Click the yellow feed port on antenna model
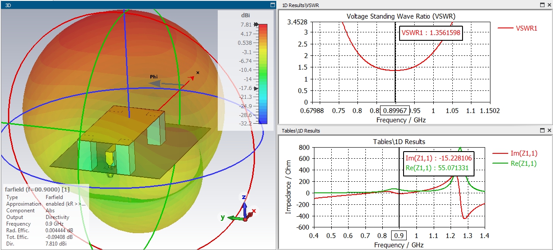 point(109,157)
